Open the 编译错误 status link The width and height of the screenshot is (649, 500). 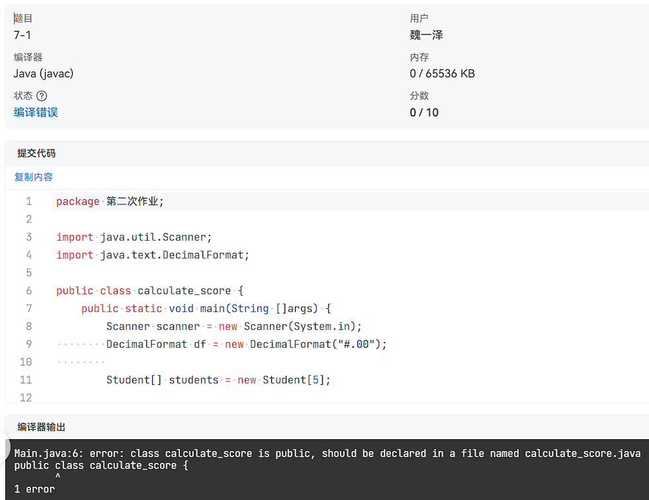coord(36,112)
